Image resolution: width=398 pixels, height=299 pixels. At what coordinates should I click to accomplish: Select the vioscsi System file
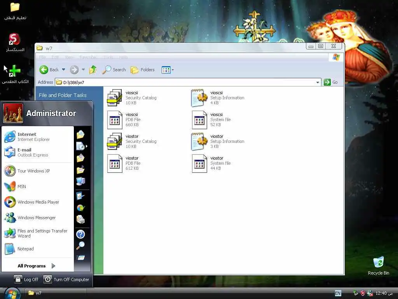tap(211, 120)
